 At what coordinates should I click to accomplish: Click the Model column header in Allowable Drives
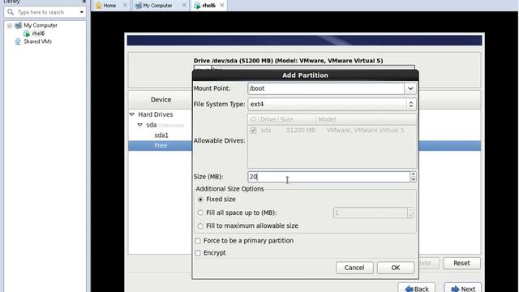pyautogui.click(x=327, y=119)
